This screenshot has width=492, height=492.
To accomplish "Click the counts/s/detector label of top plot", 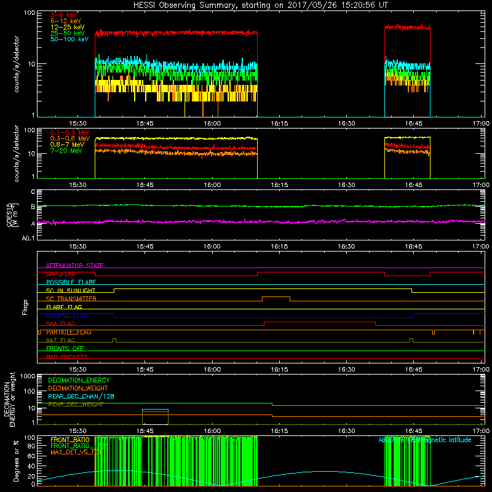I will pos(17,64).
